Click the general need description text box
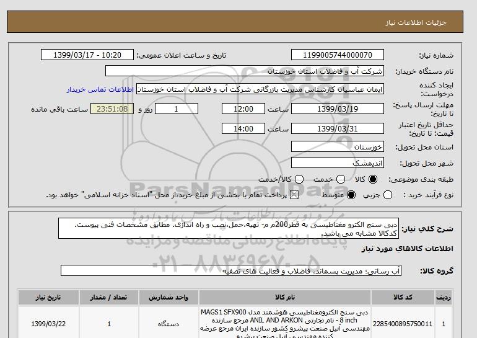The width and height of the screenshot is (477, 338). point(229,228)
